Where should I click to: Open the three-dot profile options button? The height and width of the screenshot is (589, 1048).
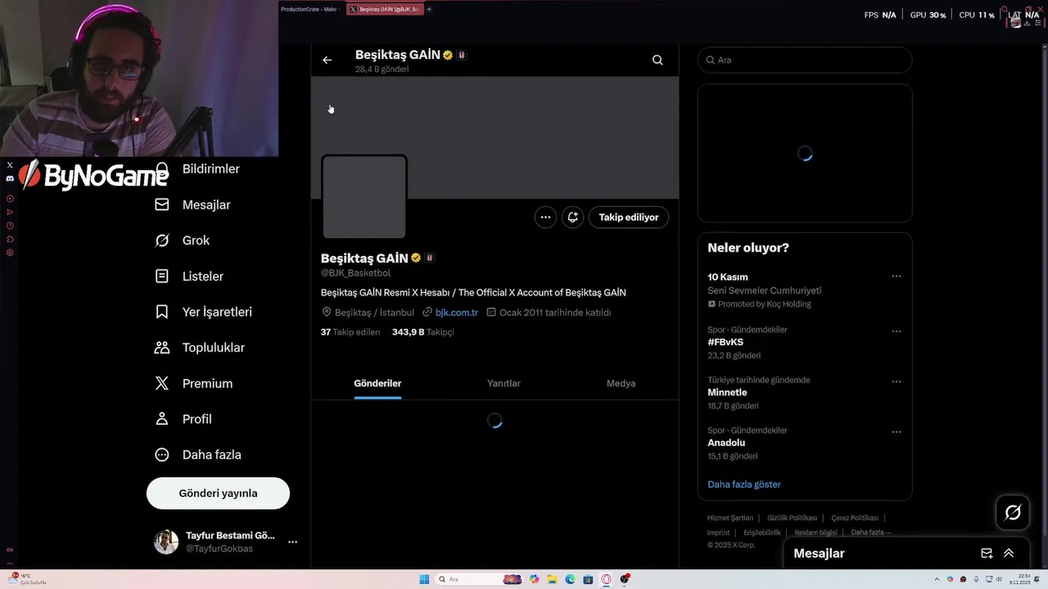(x=545, y=217)
